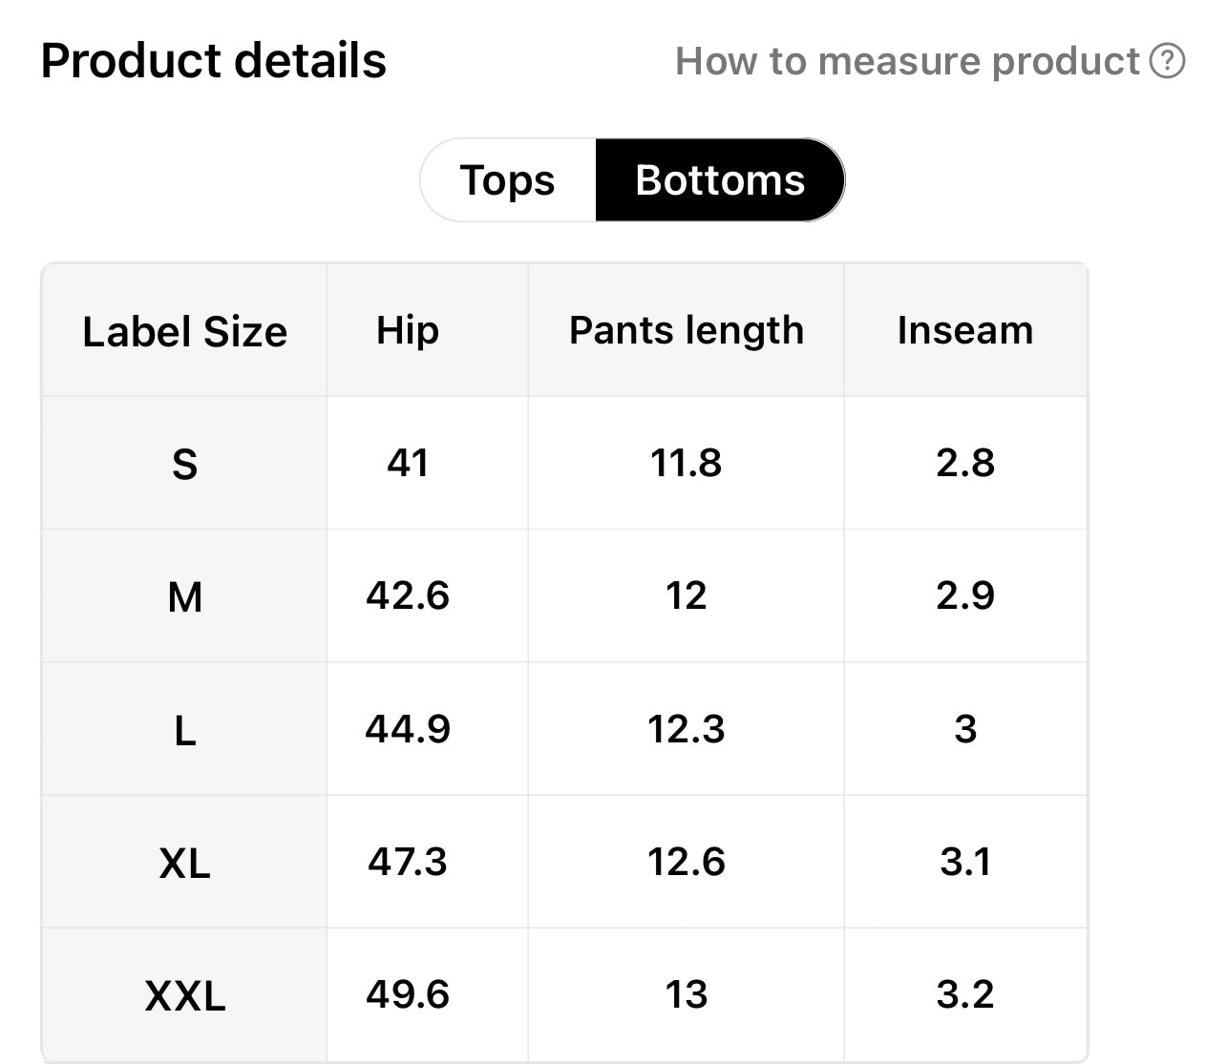
Task: Select the S size row label
Action: (x=184, y=465)
